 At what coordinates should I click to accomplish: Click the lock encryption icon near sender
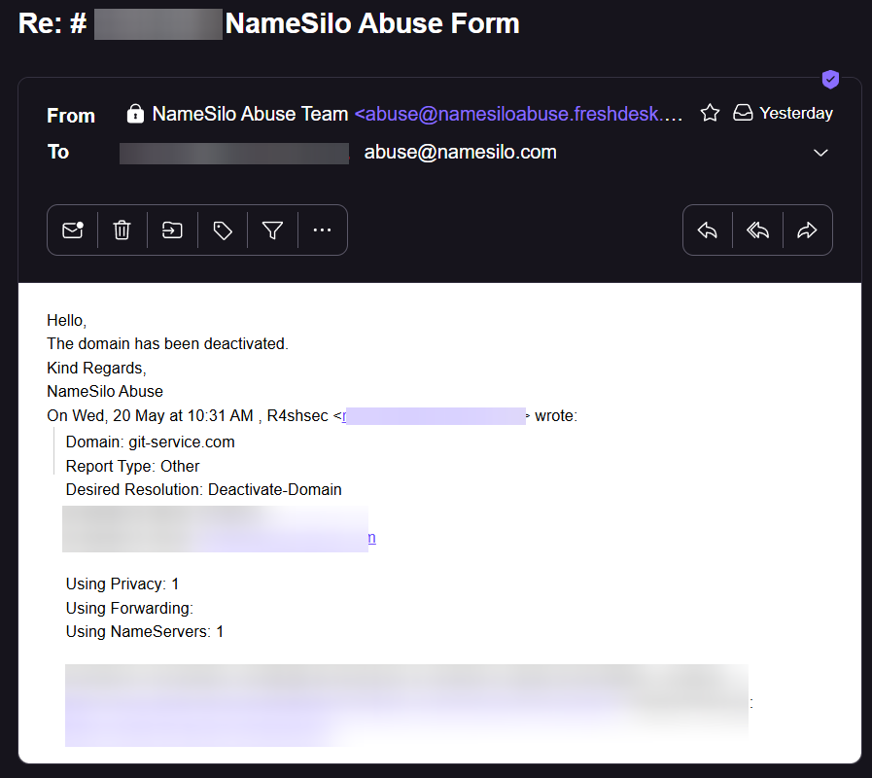click(135, 114)
